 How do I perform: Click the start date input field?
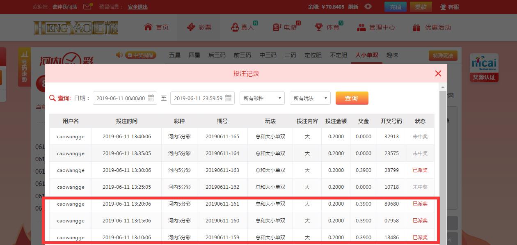[x=120, y=98]
